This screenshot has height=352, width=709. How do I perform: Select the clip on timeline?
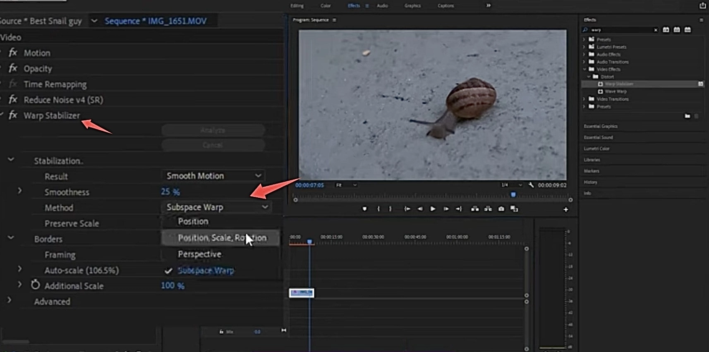302,293
